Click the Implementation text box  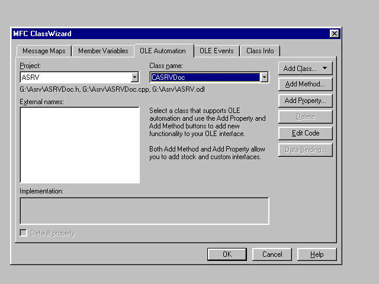pos(144,211)
